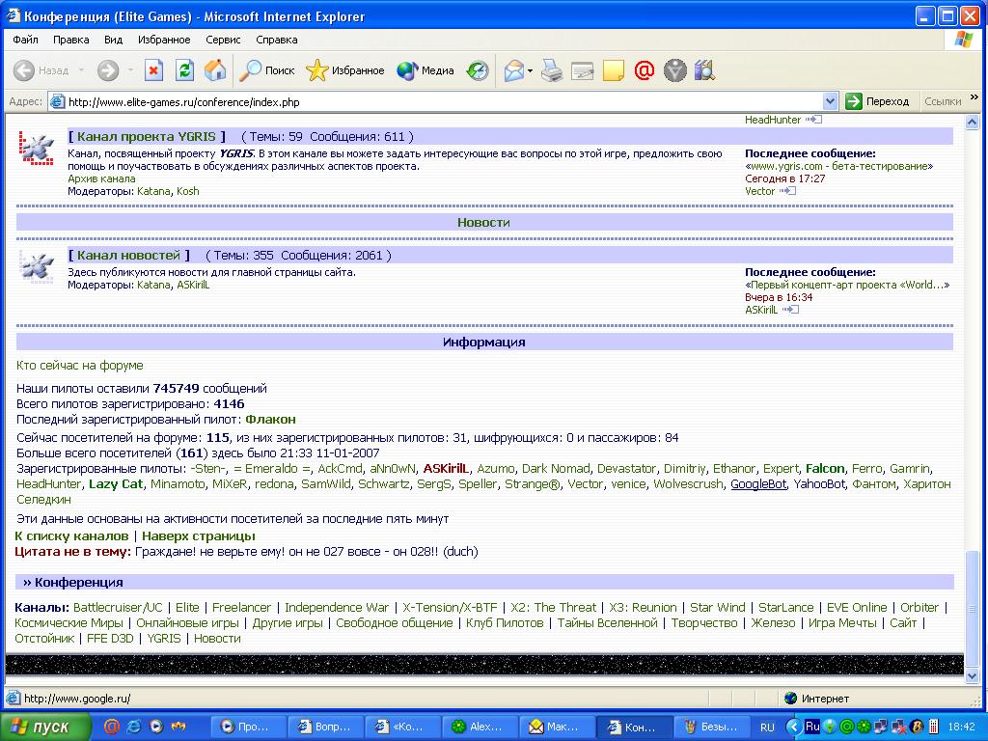
Task: Expand the address bar URL dropdown
Action: point(831,101)
